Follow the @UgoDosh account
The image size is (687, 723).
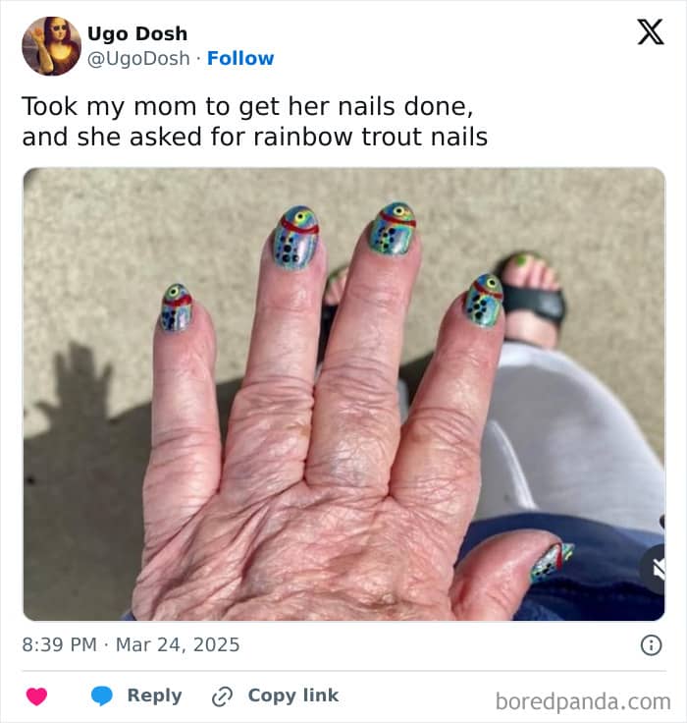click(240, 59)
